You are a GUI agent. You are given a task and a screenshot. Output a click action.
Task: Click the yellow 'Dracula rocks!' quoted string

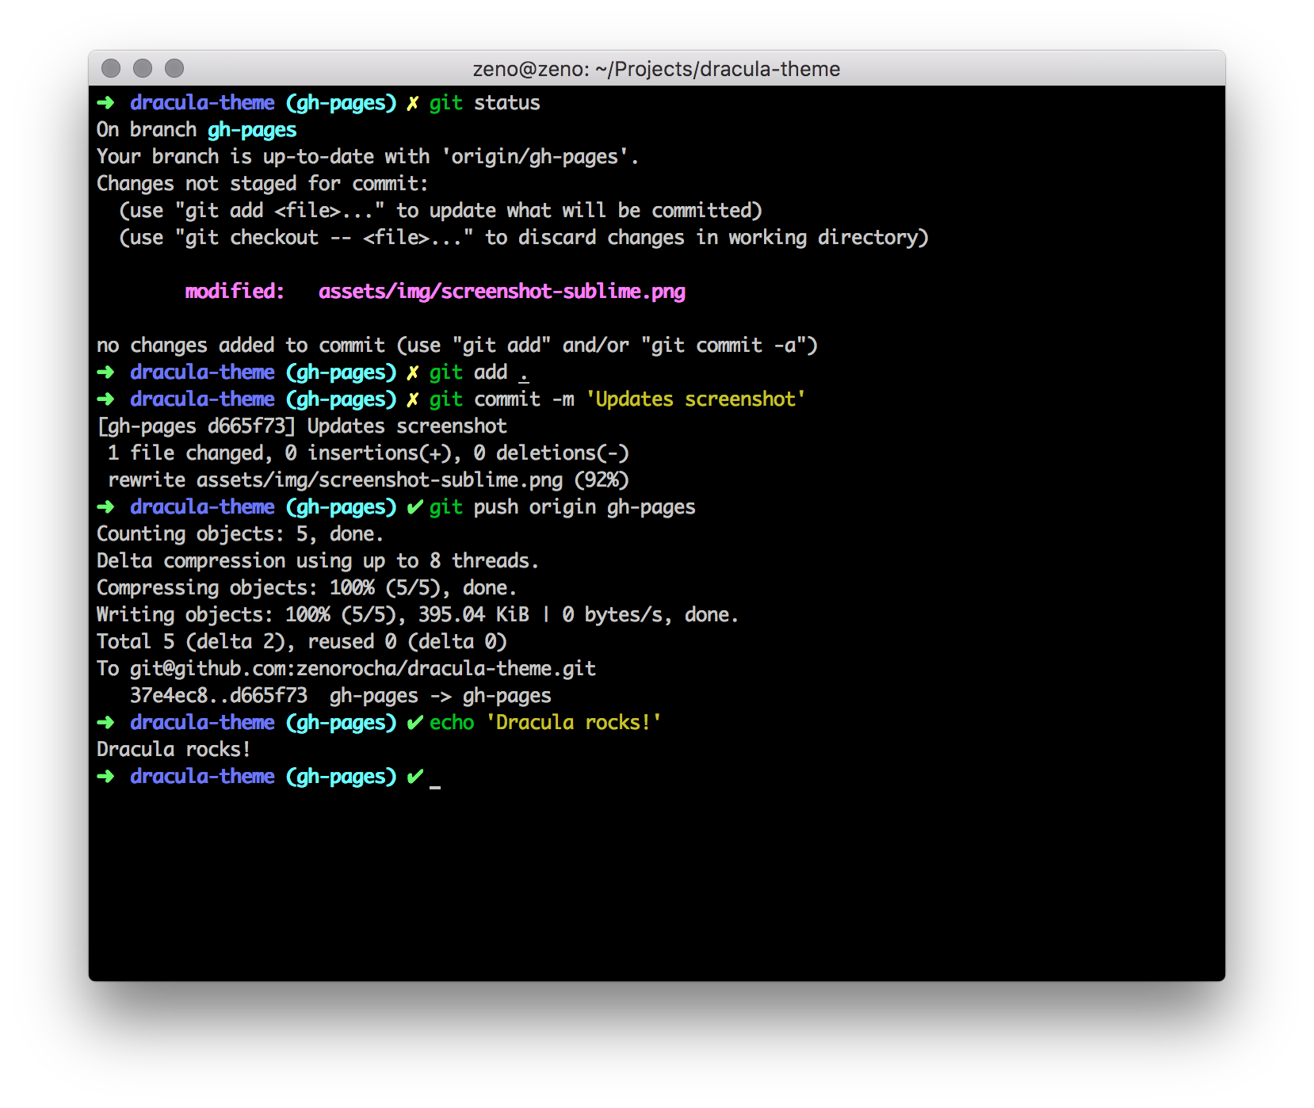(x=573, y=723)
